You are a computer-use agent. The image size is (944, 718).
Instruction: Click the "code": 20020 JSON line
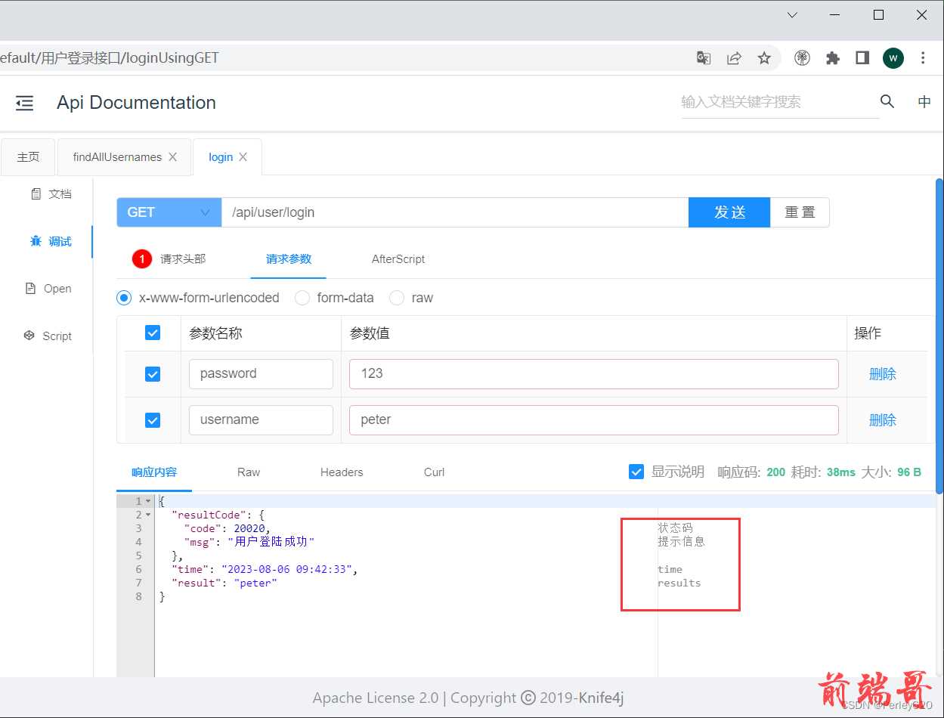pyautogui.click(x=227, y=528)
